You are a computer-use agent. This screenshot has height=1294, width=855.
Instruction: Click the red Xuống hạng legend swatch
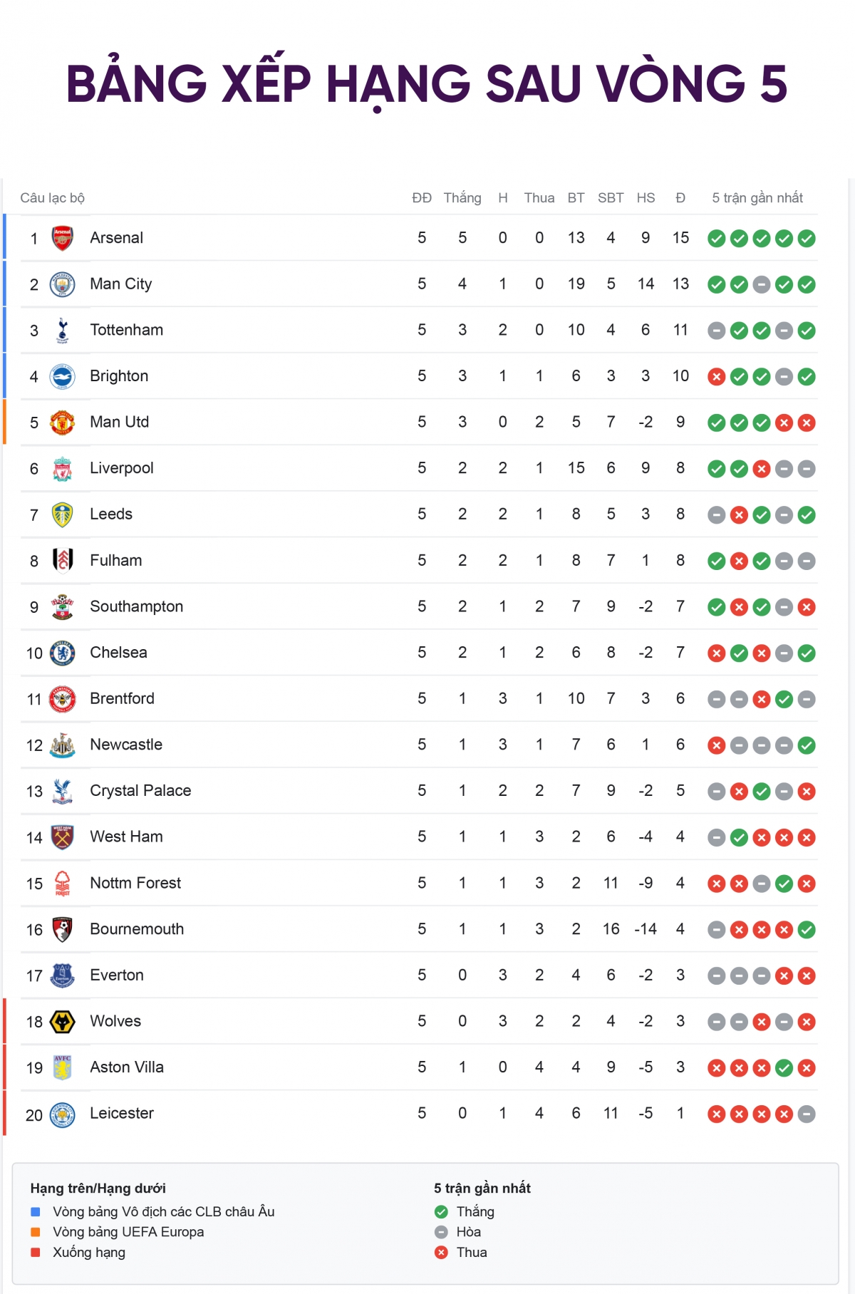(36, 1252)
